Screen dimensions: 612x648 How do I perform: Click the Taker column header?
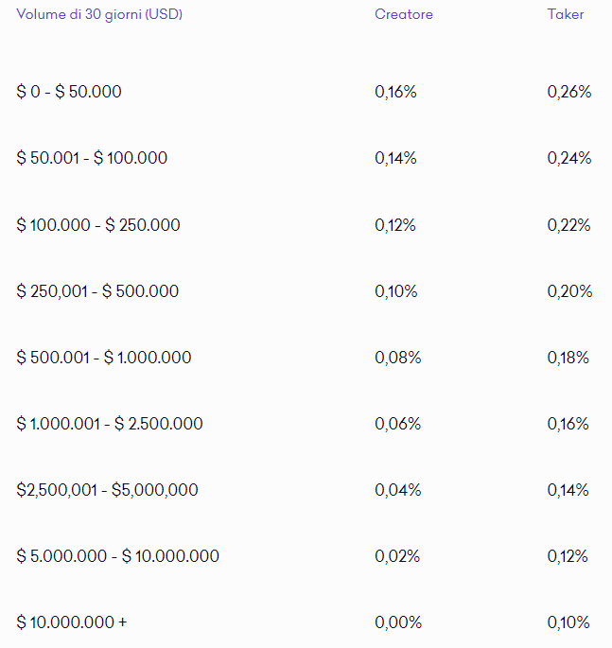[566, 14]
